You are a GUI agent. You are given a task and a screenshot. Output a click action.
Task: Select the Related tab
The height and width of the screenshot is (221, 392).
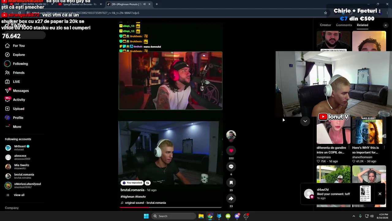coord(362,25)
